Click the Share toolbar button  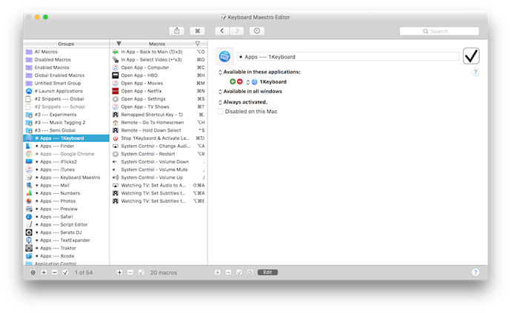[177, 31]
